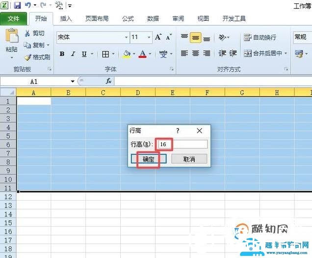The height and width of the screenshot is (258, 312).
Task: Select row 14 header
Action: pos(8,214)
